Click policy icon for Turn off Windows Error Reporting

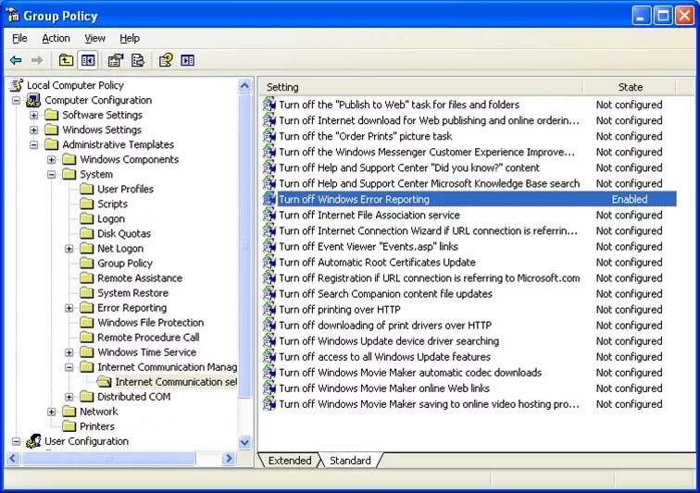pyautogui.click(x=269, y=199)
